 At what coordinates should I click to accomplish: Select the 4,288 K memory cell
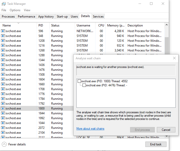[119, 31]
